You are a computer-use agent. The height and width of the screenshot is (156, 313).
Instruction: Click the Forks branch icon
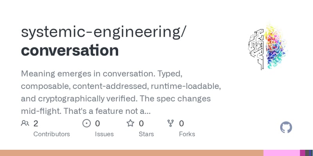tap(170, 124)
